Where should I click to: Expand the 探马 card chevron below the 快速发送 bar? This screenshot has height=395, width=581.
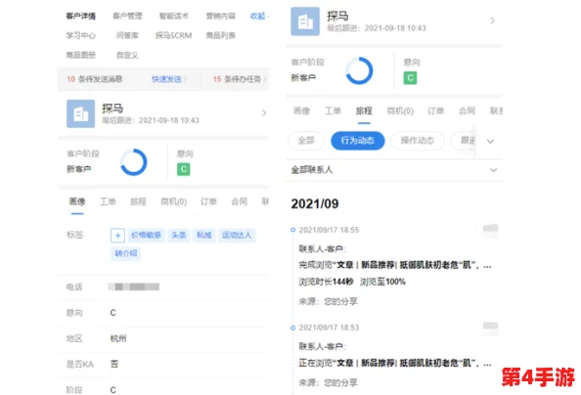coord(264,113)
